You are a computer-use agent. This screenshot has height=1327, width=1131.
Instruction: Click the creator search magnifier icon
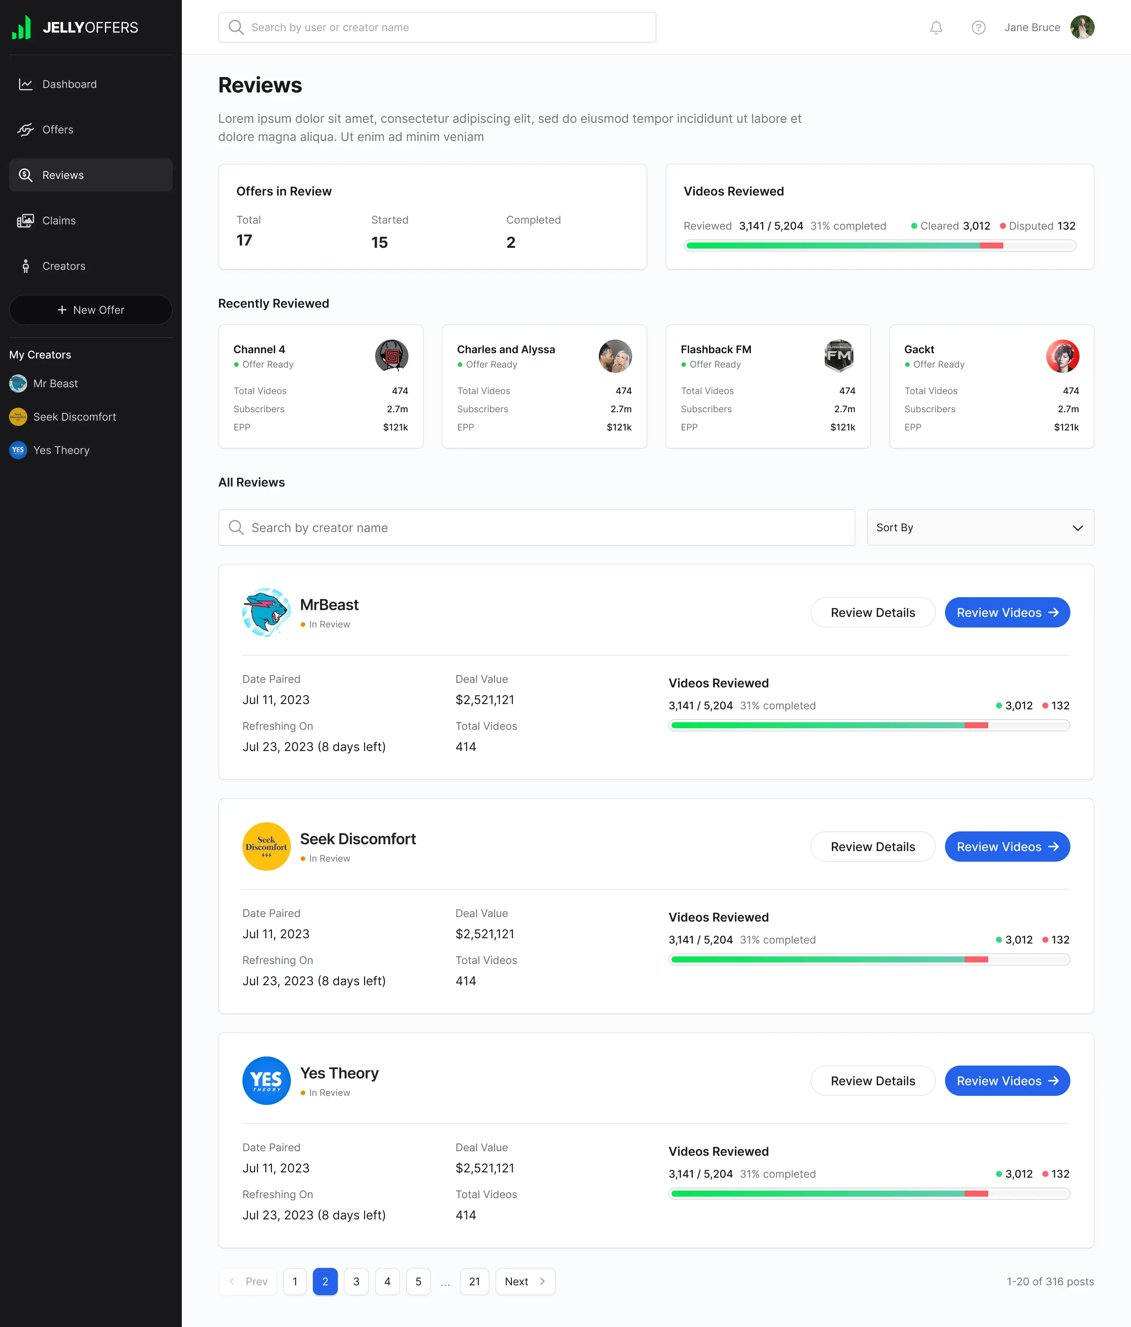pos(236,528)
